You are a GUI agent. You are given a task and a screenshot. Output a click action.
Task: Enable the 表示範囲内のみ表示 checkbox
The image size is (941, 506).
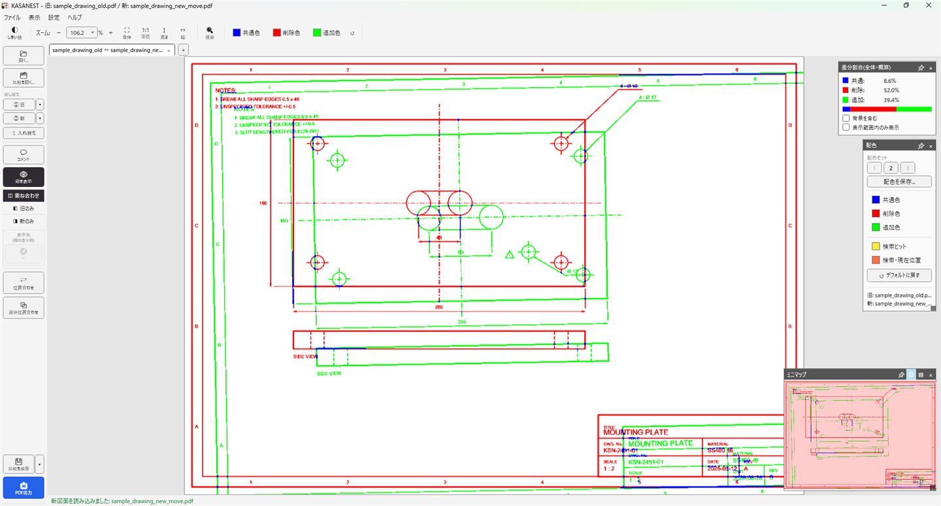[846, 127]
